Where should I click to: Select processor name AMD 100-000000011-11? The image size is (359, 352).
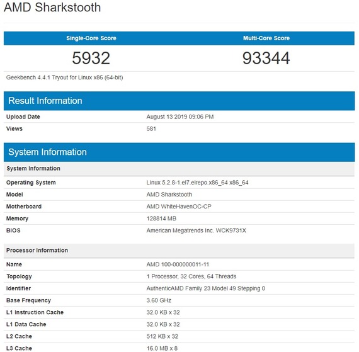(x=178, y=264)
